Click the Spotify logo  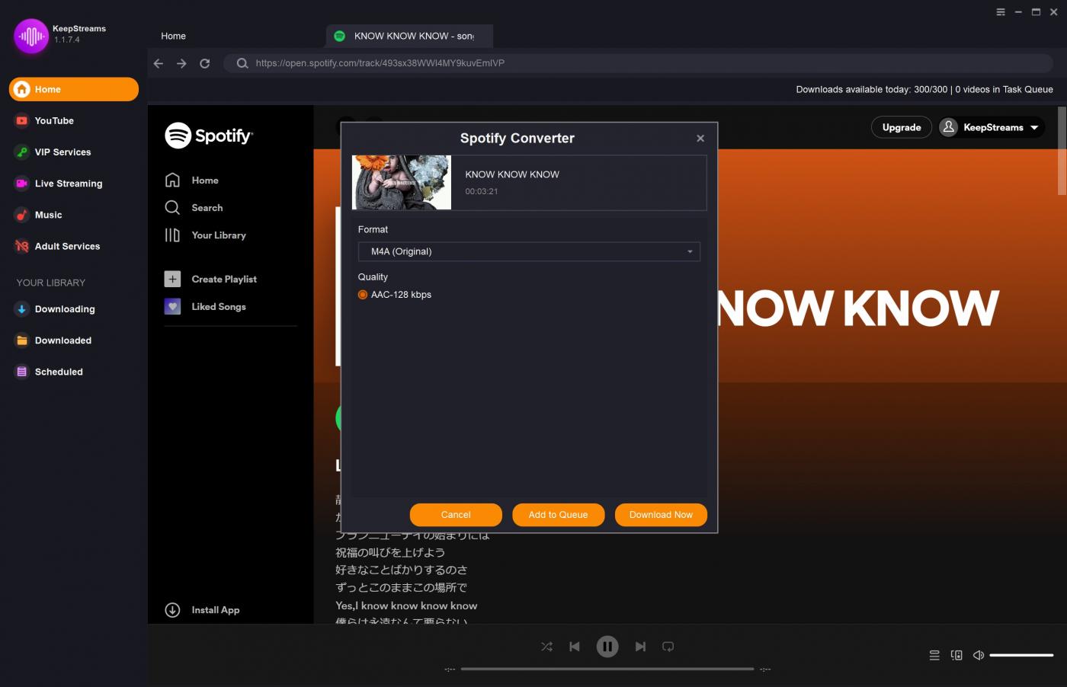click(209, 136)
